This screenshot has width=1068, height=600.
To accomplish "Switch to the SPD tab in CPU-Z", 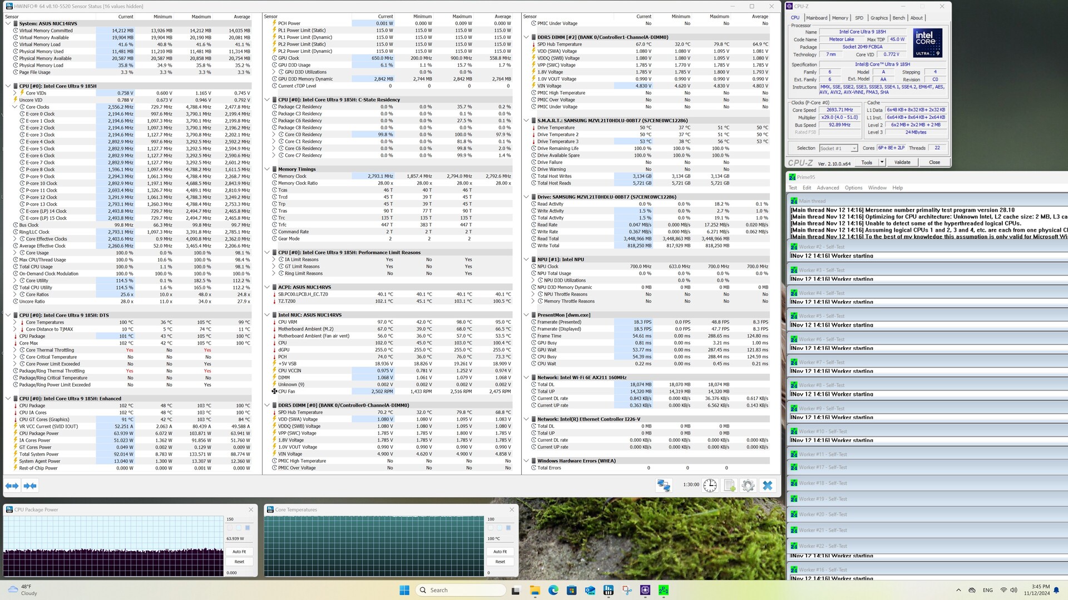I will pos(859,18).
